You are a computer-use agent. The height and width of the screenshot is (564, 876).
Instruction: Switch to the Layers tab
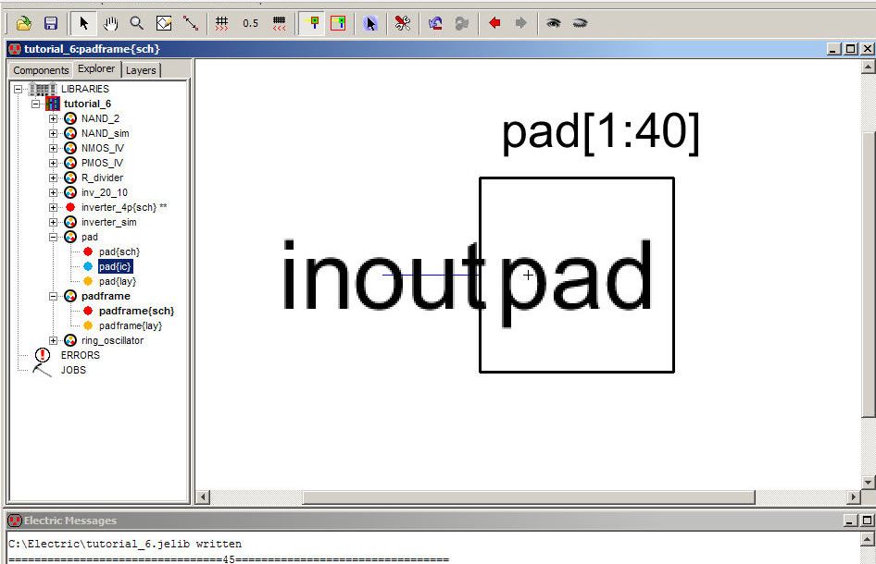tap(141, 70)
